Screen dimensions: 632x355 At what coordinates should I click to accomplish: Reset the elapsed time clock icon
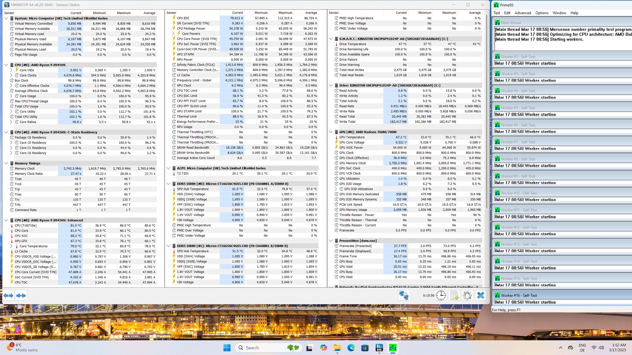click(x=441, y=296)
